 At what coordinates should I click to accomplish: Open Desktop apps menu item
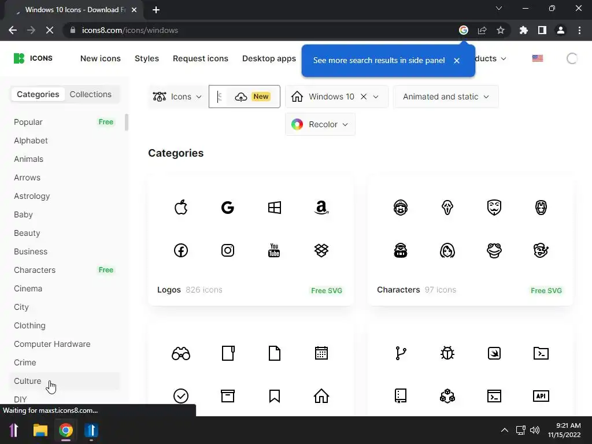tap(269, 58)
